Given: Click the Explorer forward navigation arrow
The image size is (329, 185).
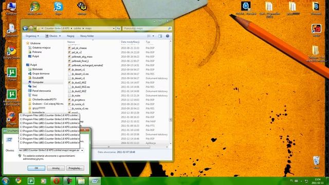Looking at the screenshot, I should point(31,28).
